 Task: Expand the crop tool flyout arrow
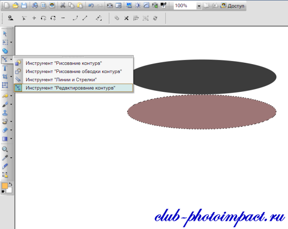pyautogui.click(x=11, y=77)
